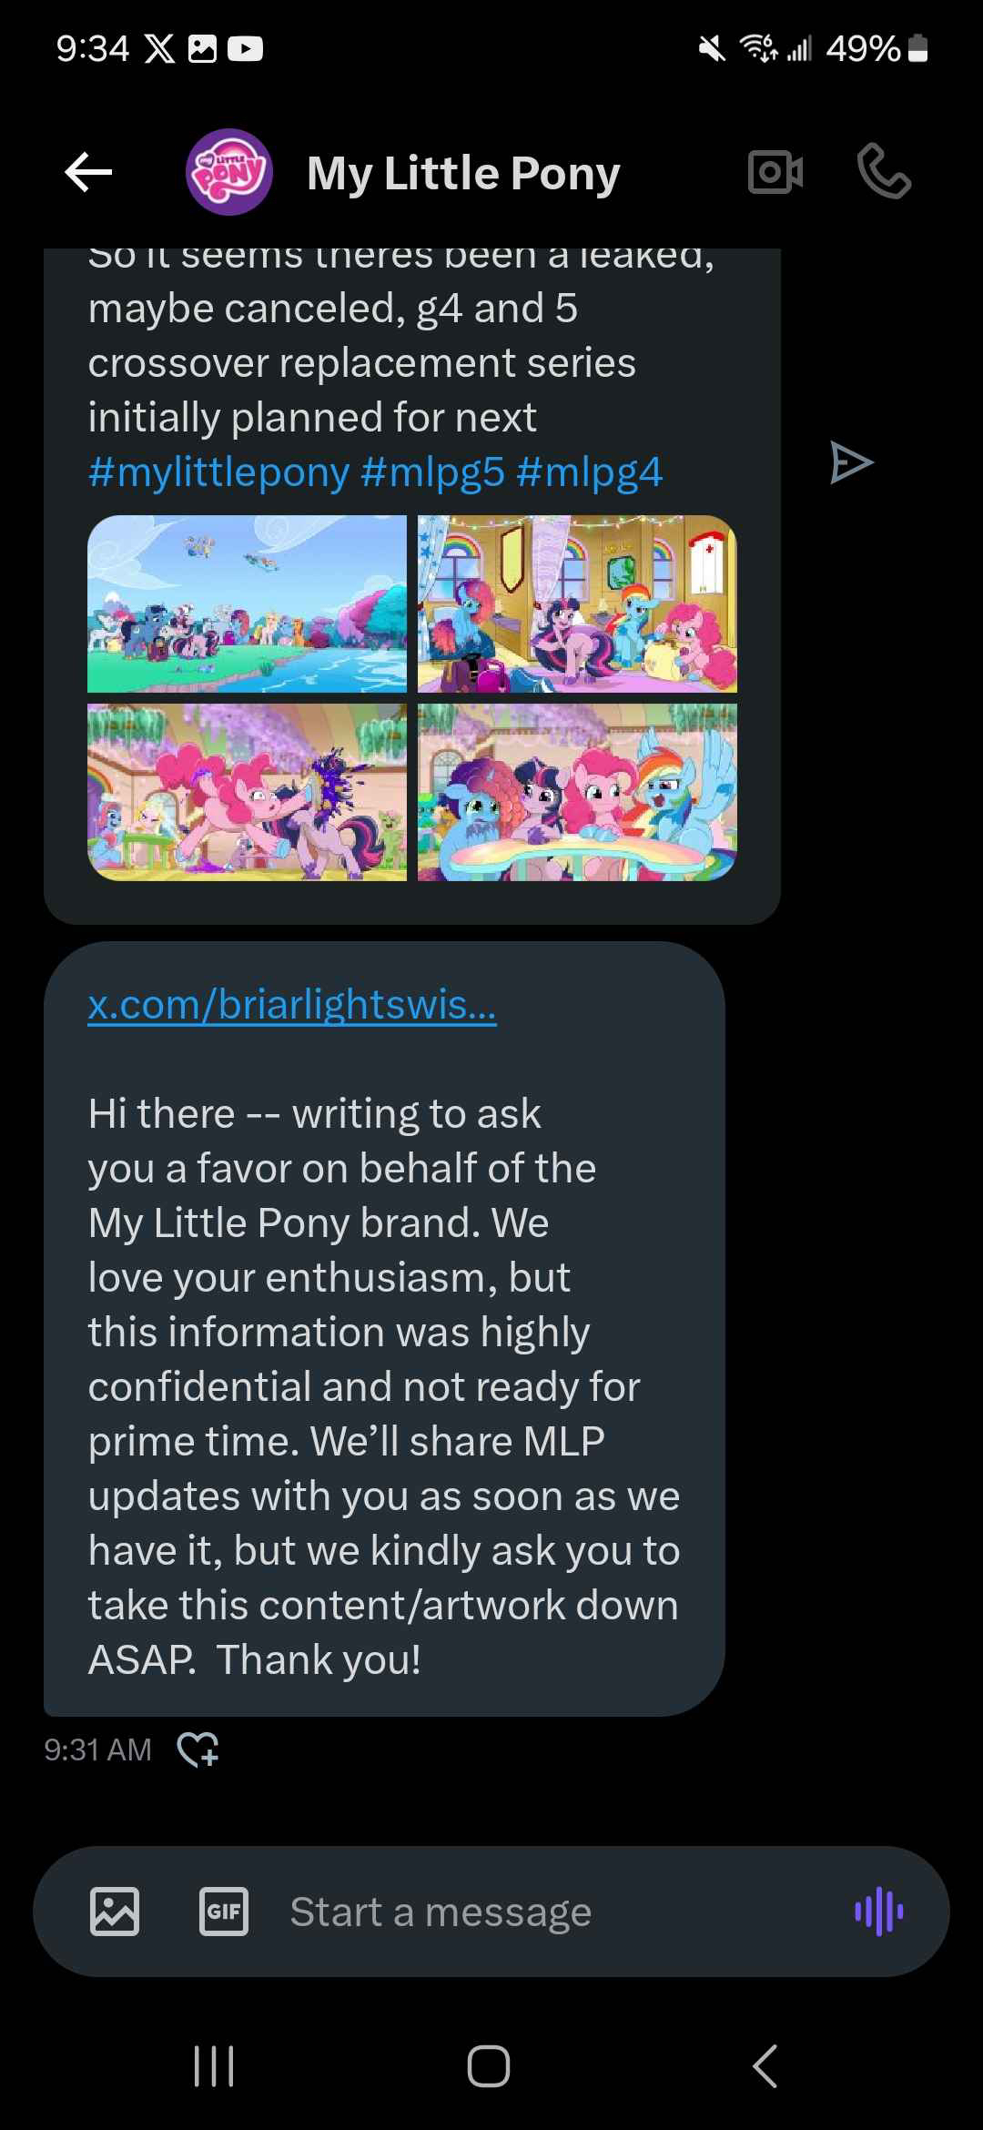Open the outdoor ponies landscape thumbnail
The width and height of the screenshot is (983, 2130).
pyautogui.click(x=247, y=603)
